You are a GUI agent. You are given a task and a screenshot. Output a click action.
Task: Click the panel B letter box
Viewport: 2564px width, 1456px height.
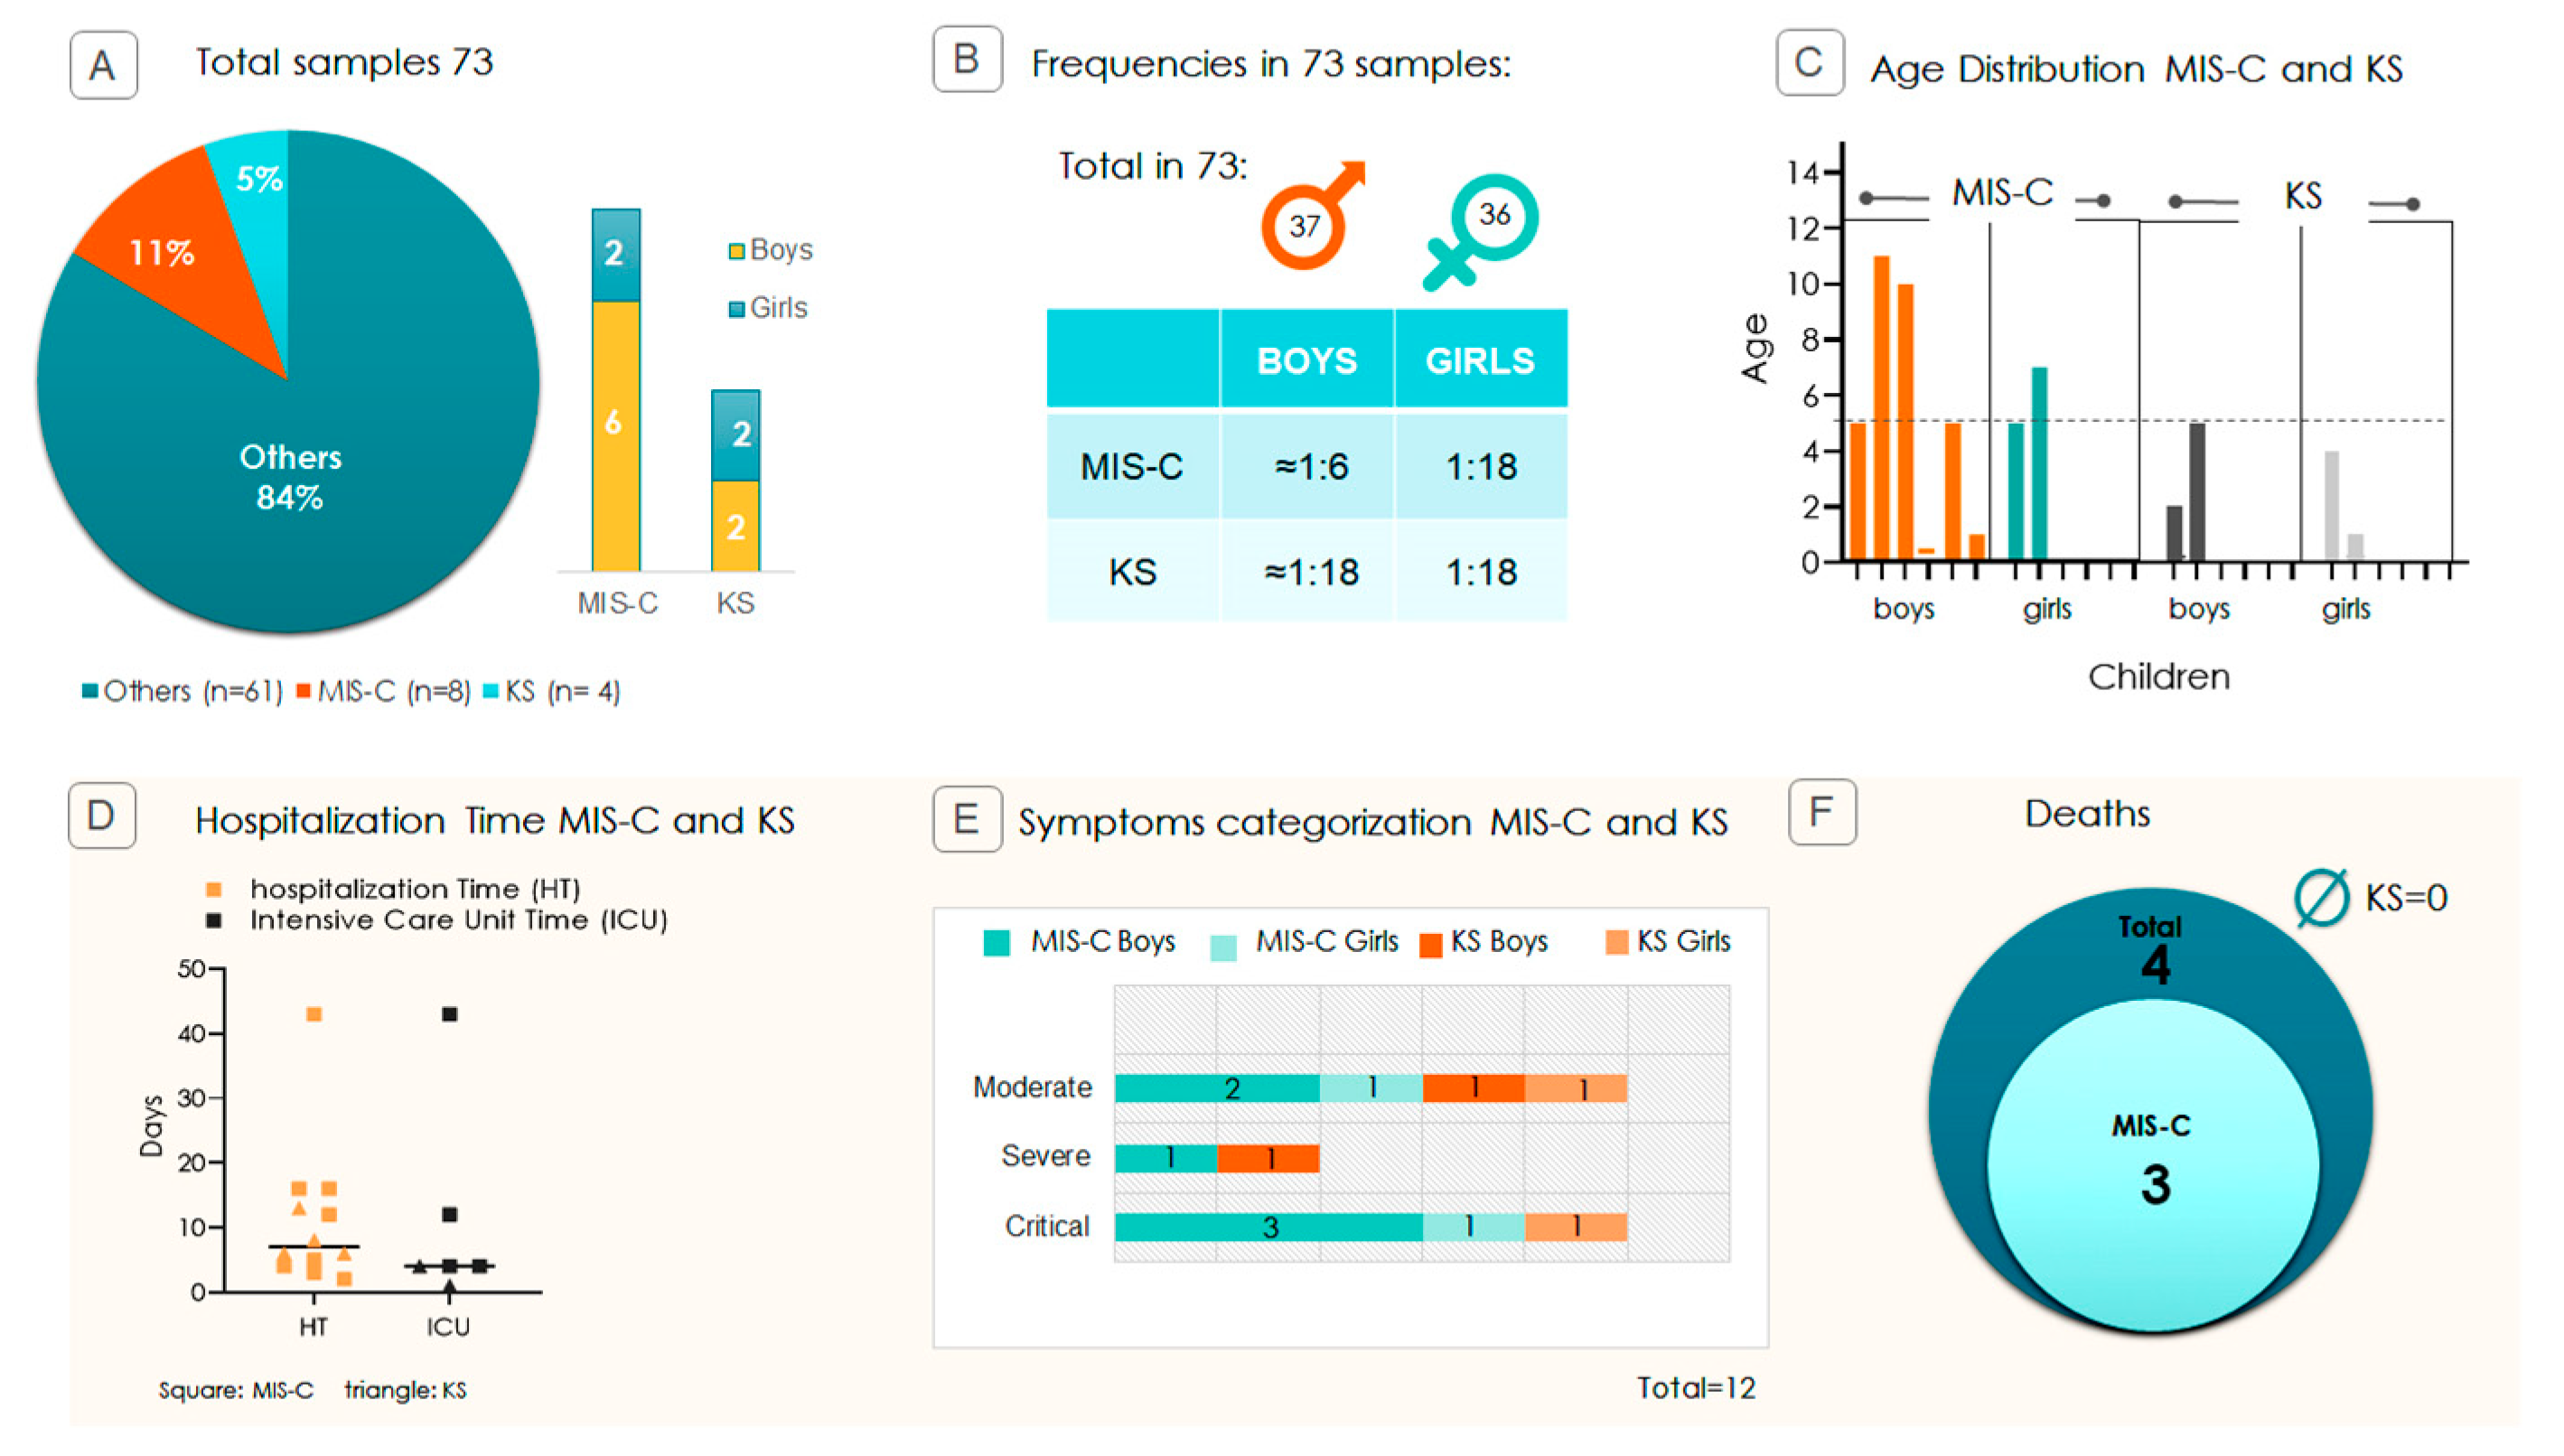click(x=967, y=60)
